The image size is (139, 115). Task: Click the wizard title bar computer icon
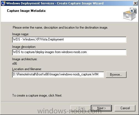coord(3,3)
